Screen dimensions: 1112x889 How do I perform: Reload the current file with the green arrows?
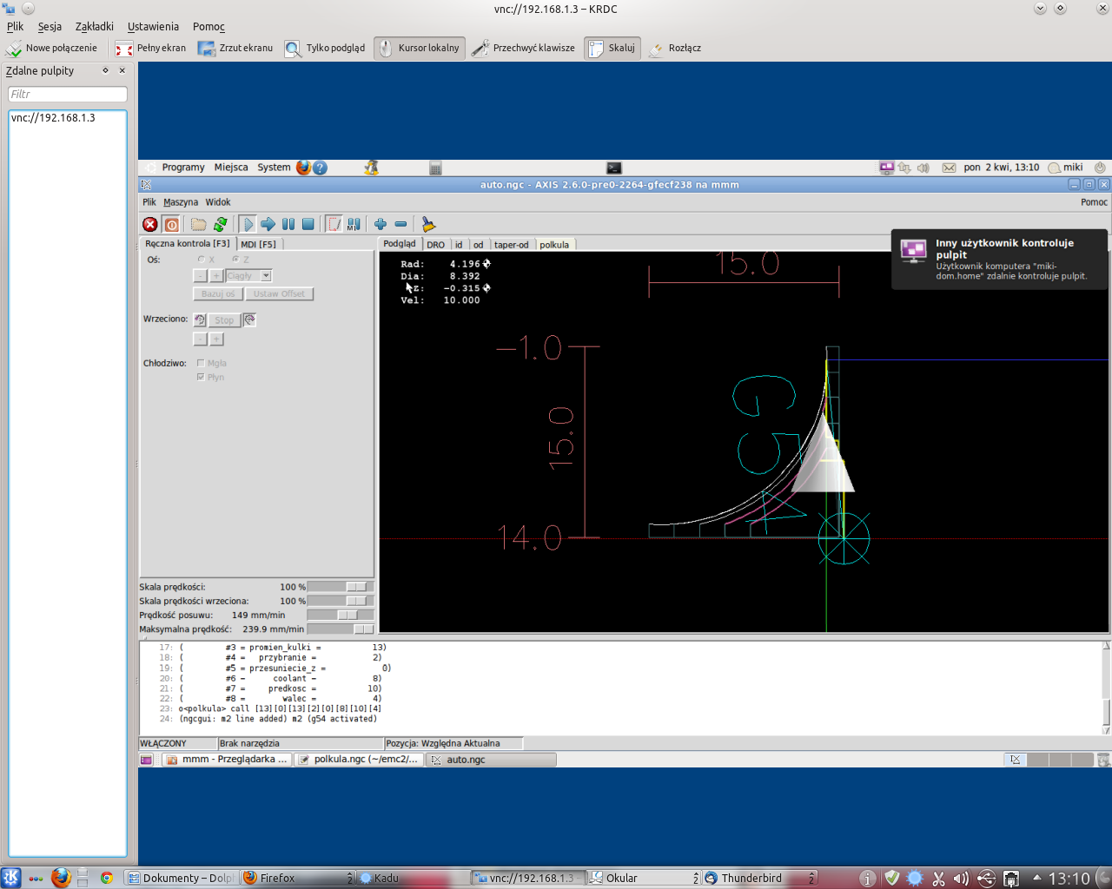pyautogui.click(x=220, y=224)
